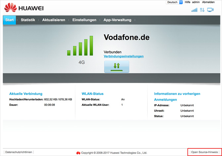Log out using Abmelden
Screen dimensions: 222x156
click(209, 2)
